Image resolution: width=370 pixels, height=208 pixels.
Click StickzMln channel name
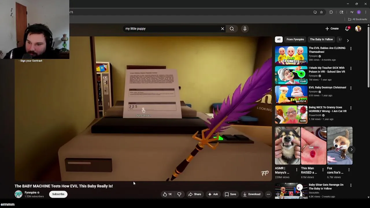click(x=314, y=193)
